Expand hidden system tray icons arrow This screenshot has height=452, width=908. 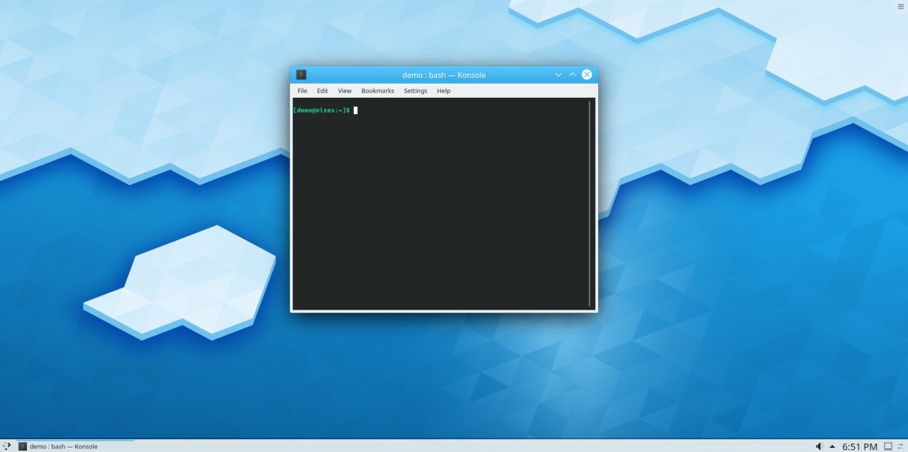coord(832,446)
